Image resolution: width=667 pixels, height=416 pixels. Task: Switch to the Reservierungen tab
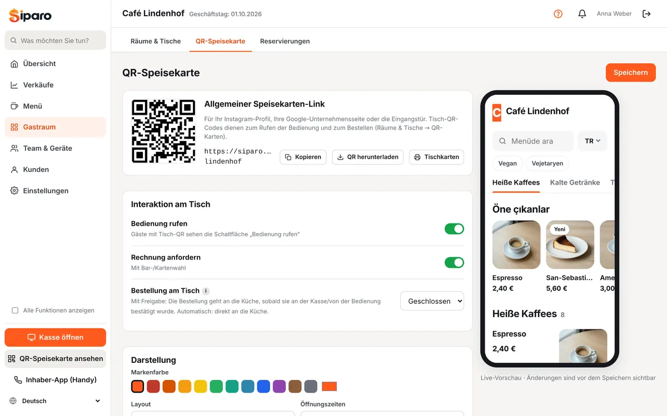(285, 41)
